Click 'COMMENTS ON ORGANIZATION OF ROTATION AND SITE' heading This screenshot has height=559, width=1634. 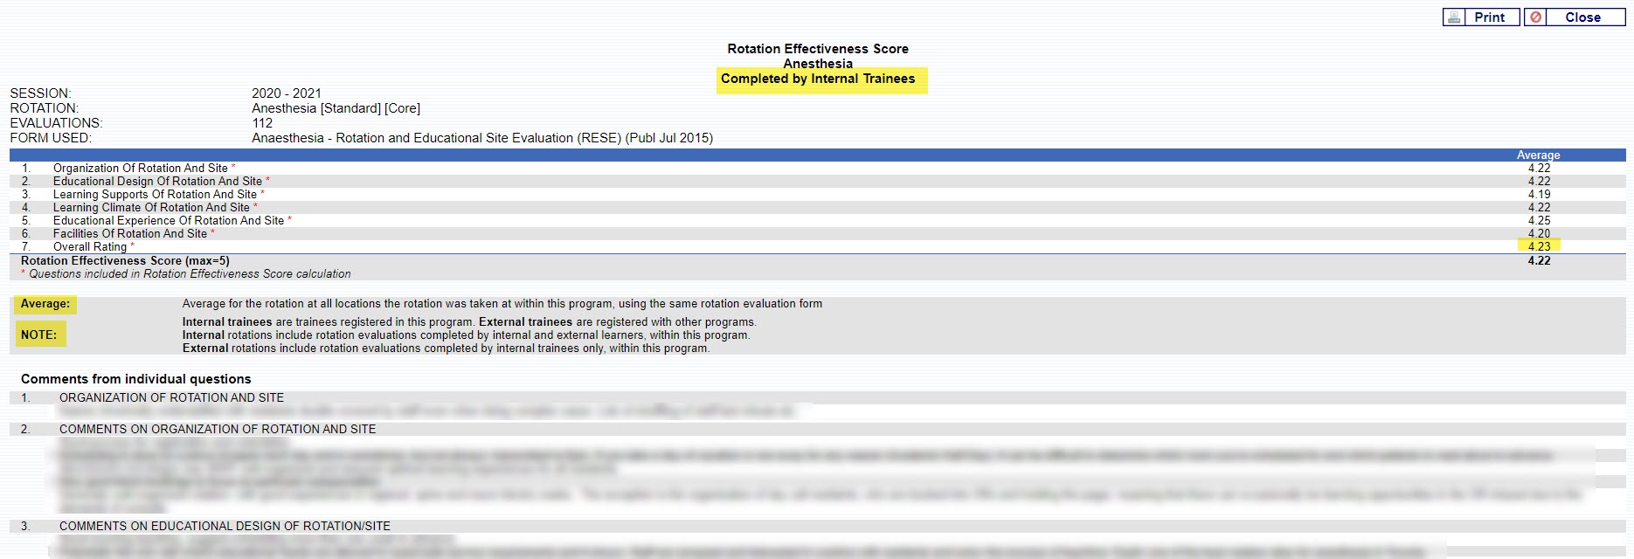pyautogui.click(x=218, y=430)
